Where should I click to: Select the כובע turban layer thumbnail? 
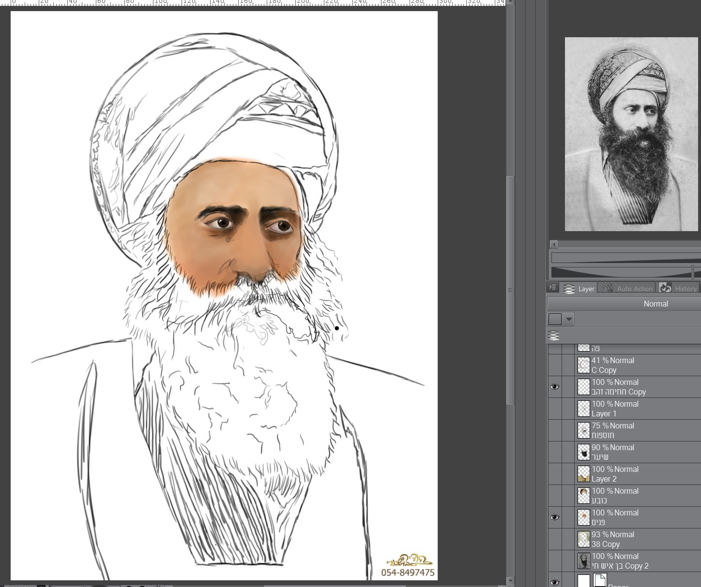click(x=584, y=496)
